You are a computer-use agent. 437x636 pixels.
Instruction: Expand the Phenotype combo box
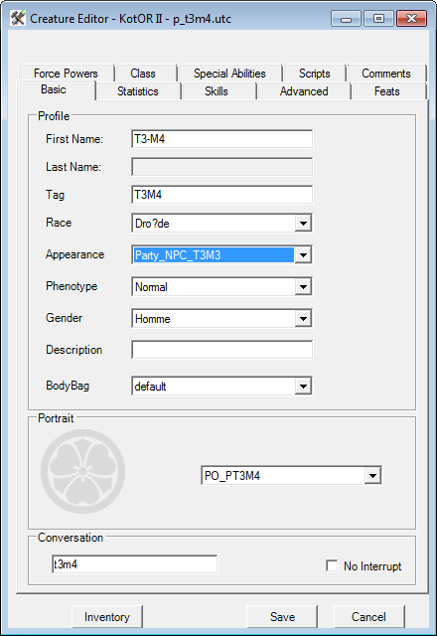[x=303, y=287]
